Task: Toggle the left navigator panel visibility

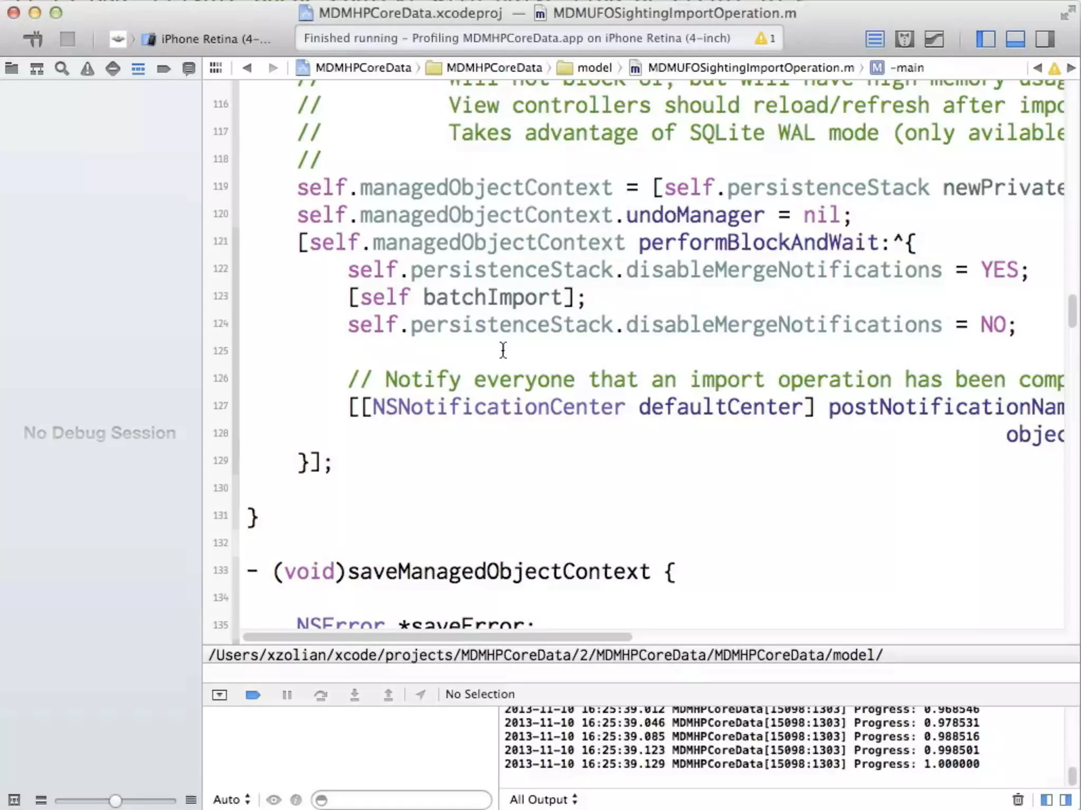Action: 985,39
